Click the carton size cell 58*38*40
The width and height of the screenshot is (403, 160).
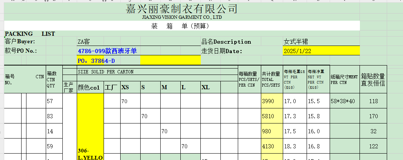[343, 101]
